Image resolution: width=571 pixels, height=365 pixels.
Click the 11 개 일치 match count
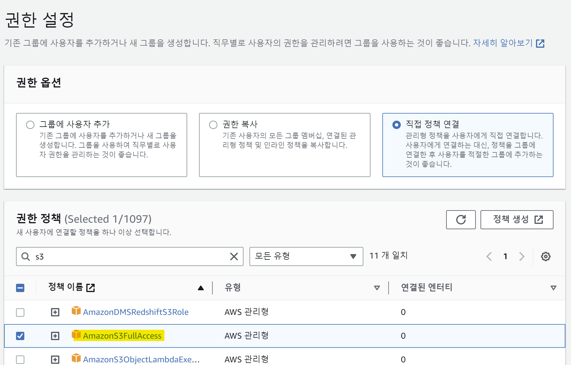pyautogui.click(x=389, y=256)
